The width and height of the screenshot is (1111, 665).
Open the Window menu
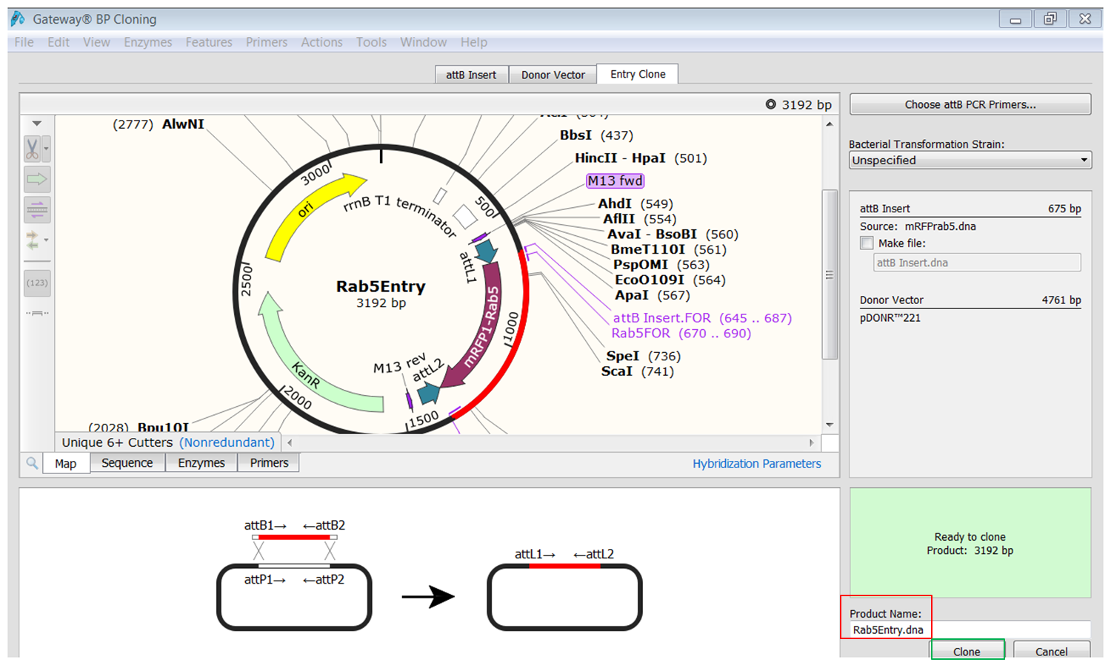click(x=424, y=42)
